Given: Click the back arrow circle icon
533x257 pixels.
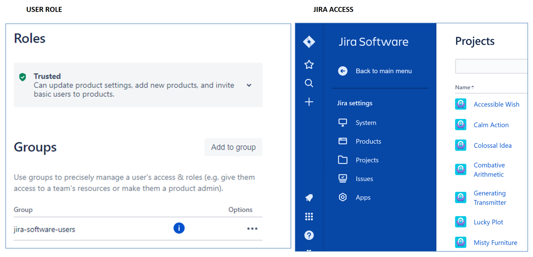Looking at the screenshot, I should pyautogui.click(x=343, y=71).
